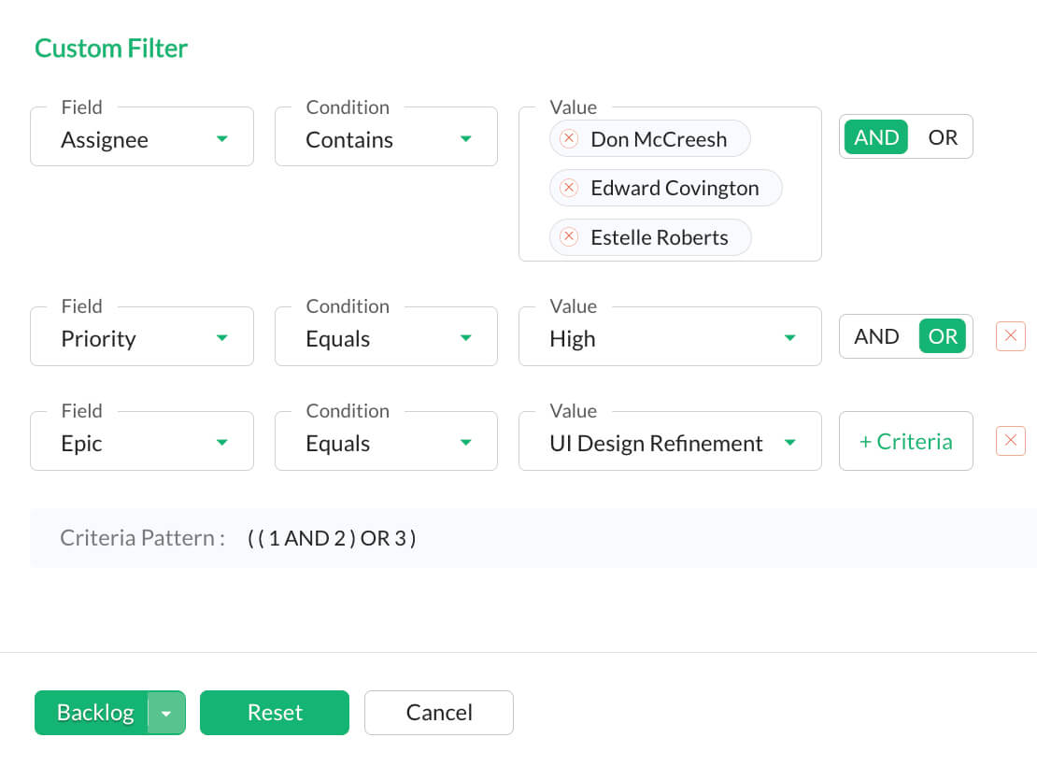Add a new criteria row

pyautogui.click(x=905, y=440)
